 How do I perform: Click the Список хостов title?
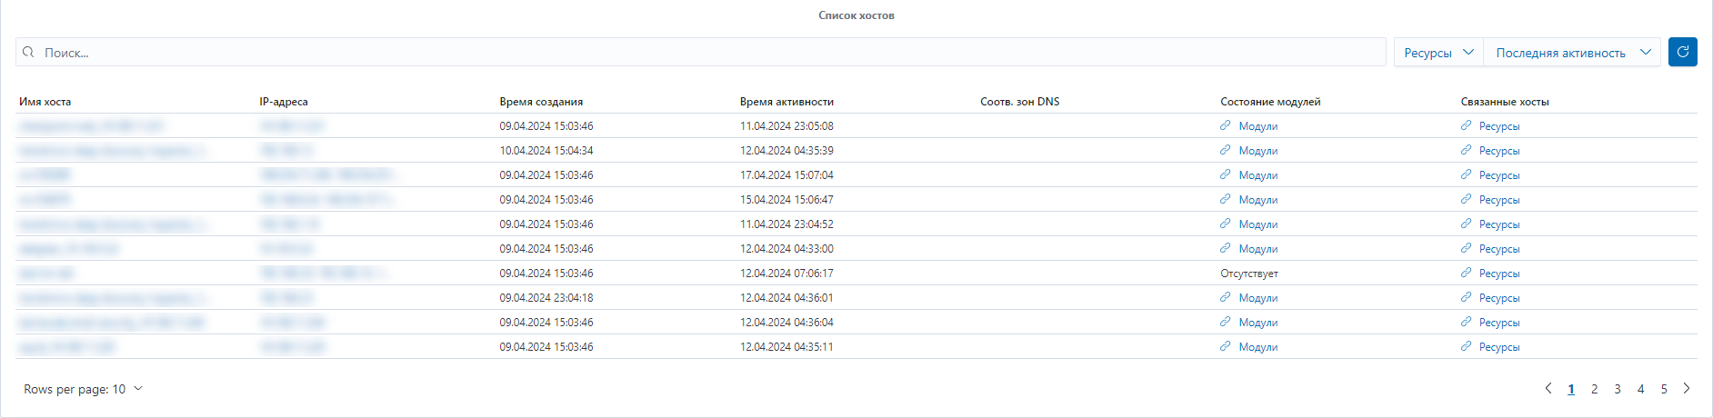click(x=856, y=15)
